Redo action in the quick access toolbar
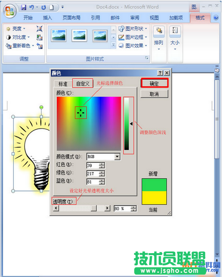The width and height of the screenshot is (223, 277). (43, 7)
